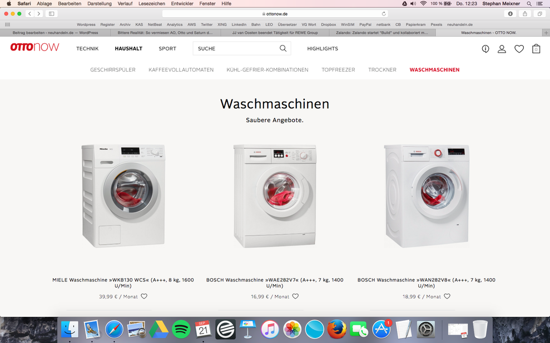550x343 pixels.
Task: Open App Store from the Dock
Action: point(381,329)
